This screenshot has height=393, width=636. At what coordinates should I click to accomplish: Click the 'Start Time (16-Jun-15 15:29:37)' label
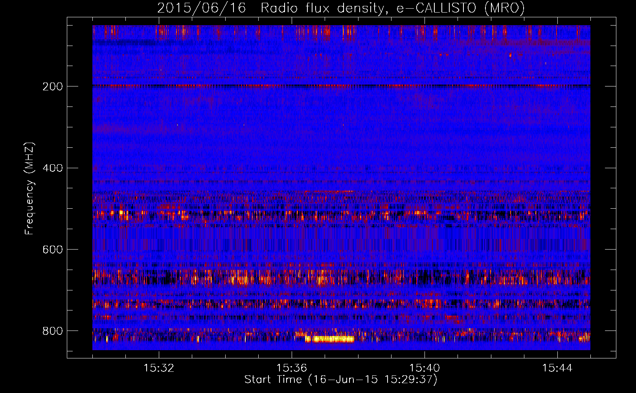341,380
